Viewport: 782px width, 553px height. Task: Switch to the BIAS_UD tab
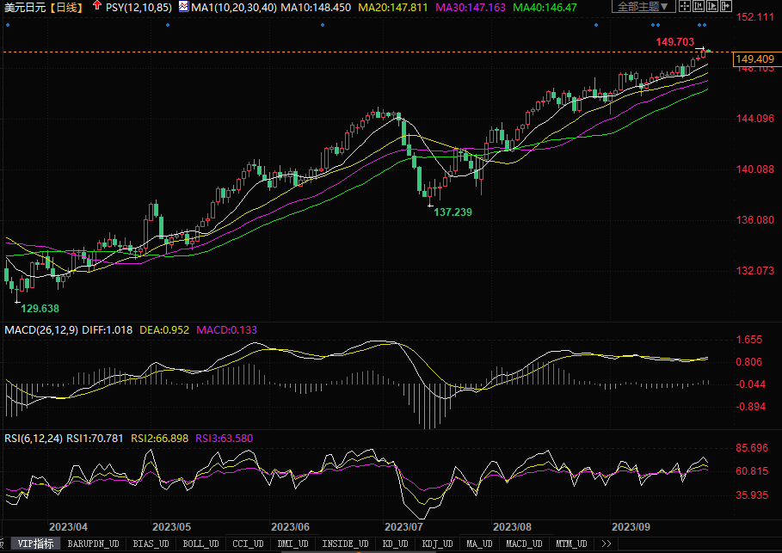coord(151,544)
